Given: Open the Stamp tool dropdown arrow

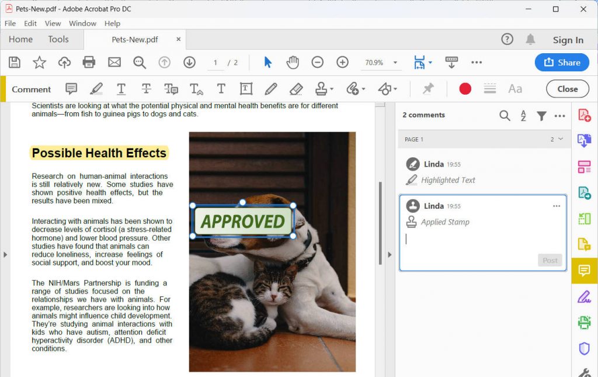Looking at the screenshot, I should coord(331,89).
